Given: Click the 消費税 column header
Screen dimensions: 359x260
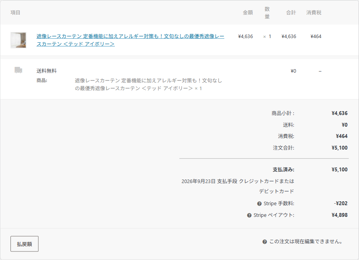Looking at the screenshot, I should [314, 12].
